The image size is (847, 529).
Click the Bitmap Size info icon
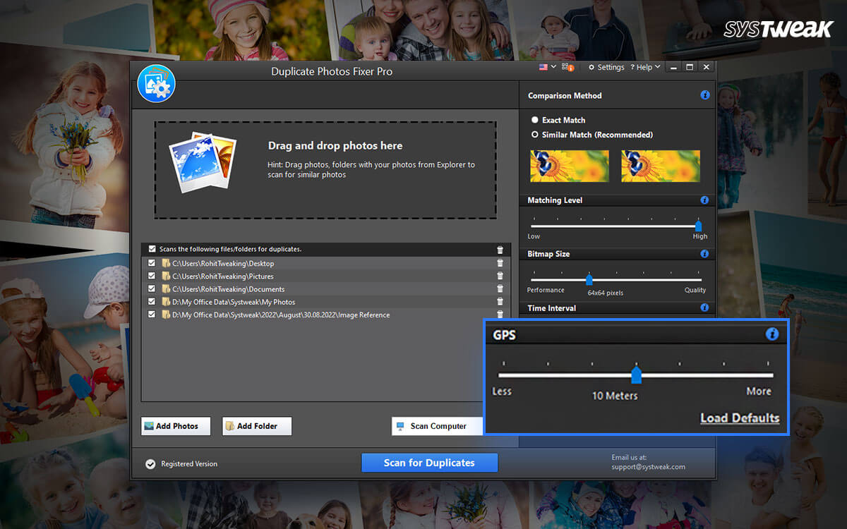pos(704,253)
